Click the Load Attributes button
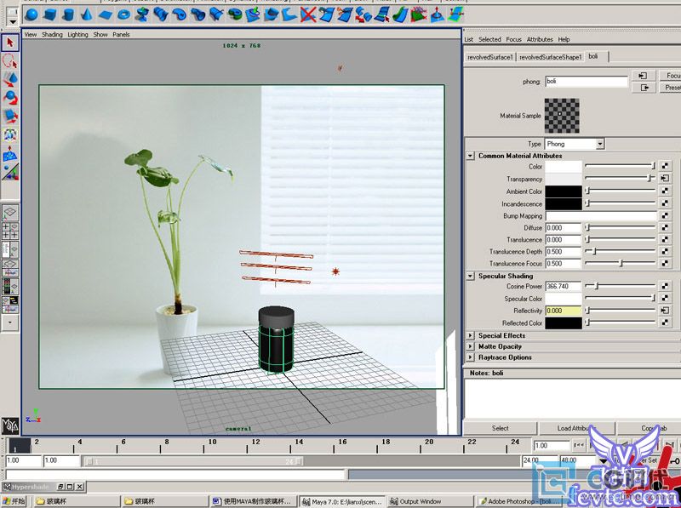This screenshot has height=508, width=681. click(577, 428)
